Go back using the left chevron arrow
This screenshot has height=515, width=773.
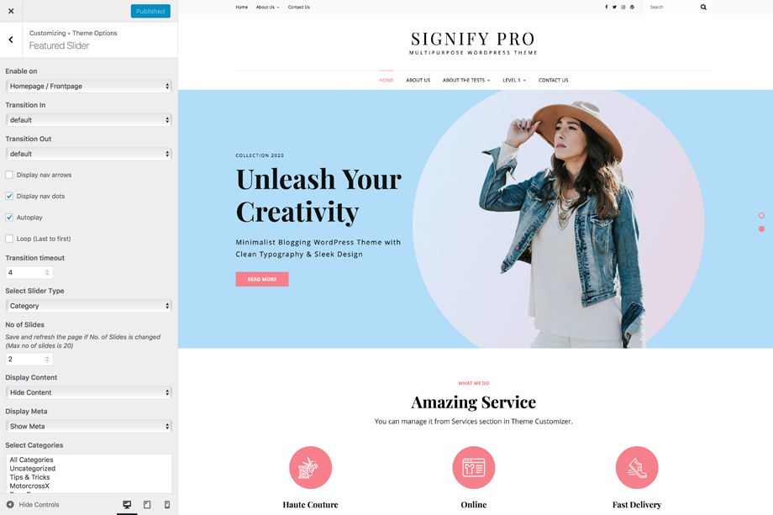[x=11, y=39]
